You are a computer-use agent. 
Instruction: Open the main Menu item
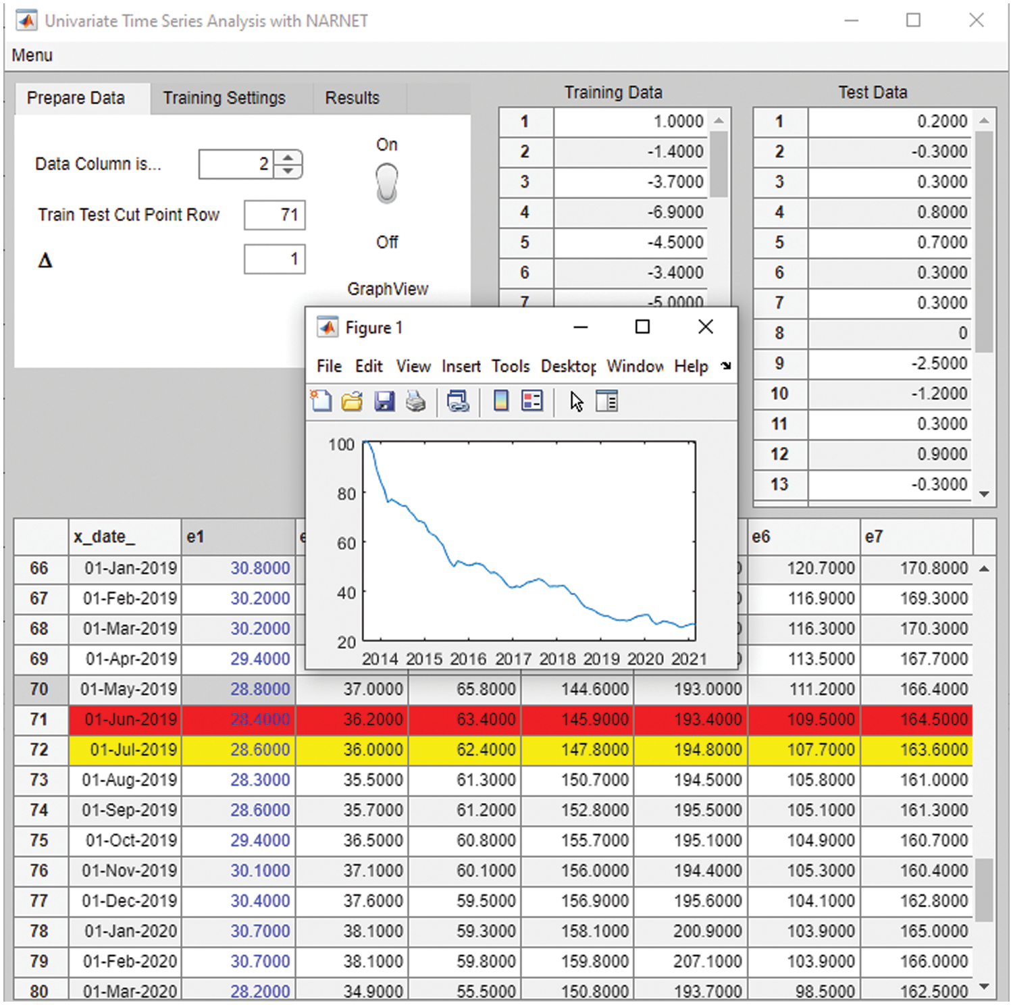(32, 55)
